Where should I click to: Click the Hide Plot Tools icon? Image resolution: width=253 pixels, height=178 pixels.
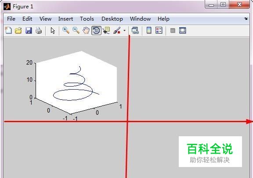[x=173, y=30]
